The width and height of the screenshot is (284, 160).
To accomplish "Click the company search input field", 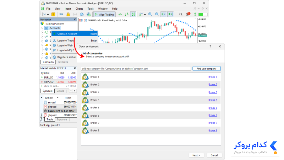I will click(x=136, y=69).
